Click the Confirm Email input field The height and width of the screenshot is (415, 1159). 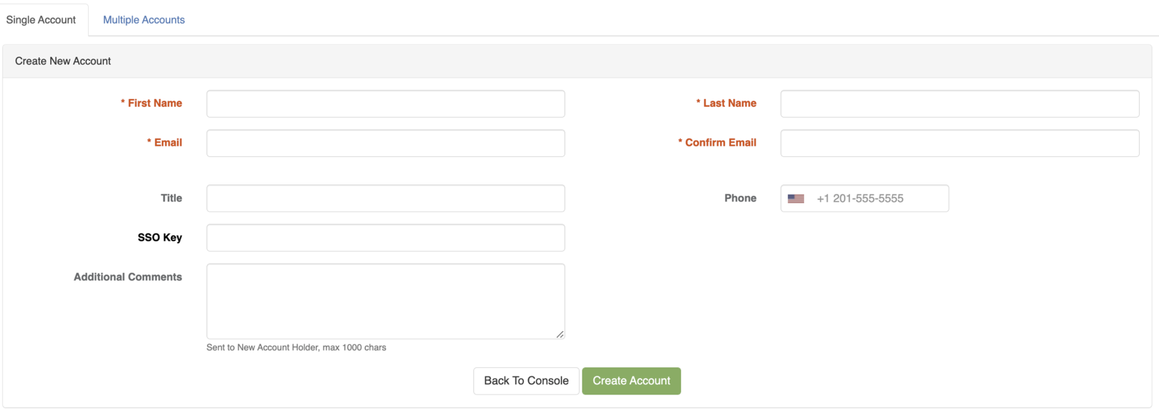point(959,144)
